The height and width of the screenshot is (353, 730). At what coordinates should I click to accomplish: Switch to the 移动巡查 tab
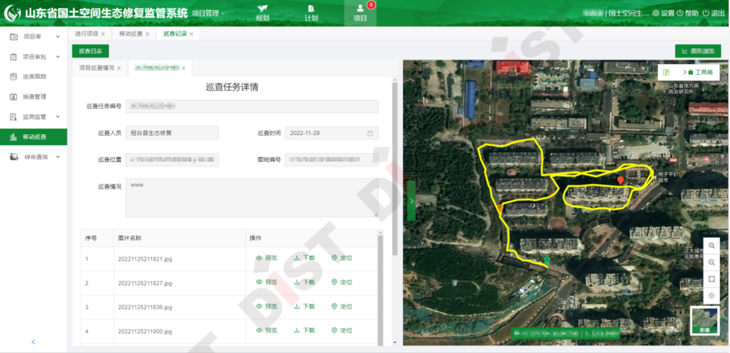coord(131,34)
